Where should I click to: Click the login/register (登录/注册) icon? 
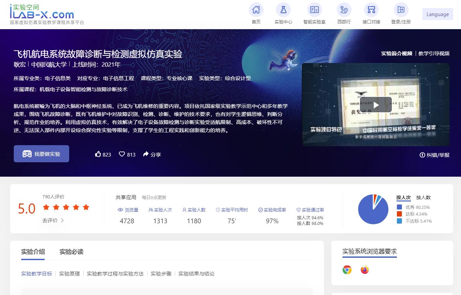click(x=401, y=10)
